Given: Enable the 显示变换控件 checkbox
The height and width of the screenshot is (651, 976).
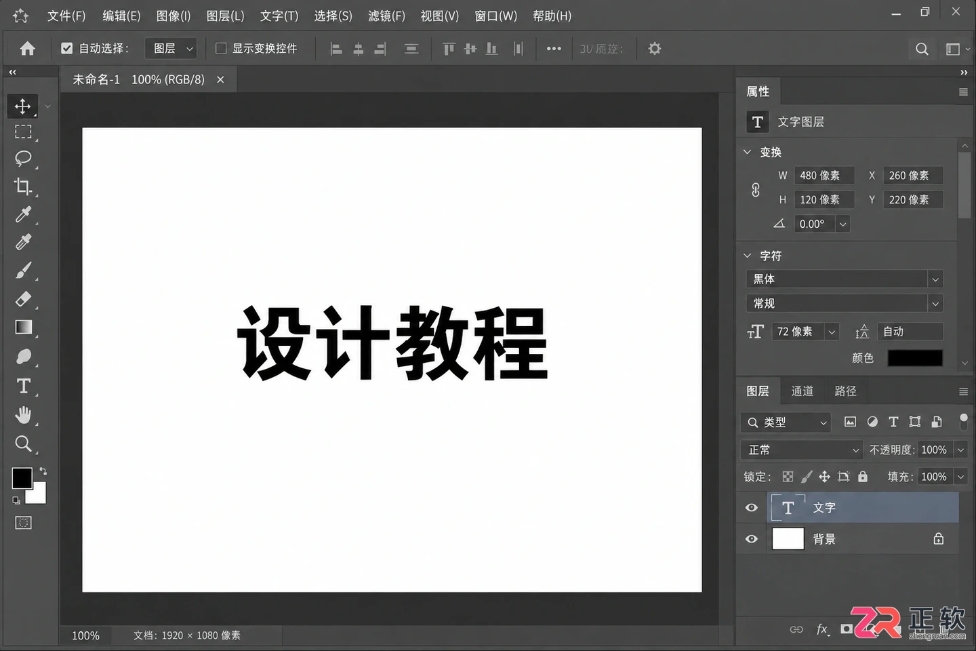Looking at the screenshot, I should coord(221,48).
